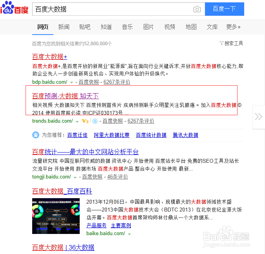This screenshot has height=254, width=265.
Task: Open the 音乐 tab
Action: click(x=127, y=27)
